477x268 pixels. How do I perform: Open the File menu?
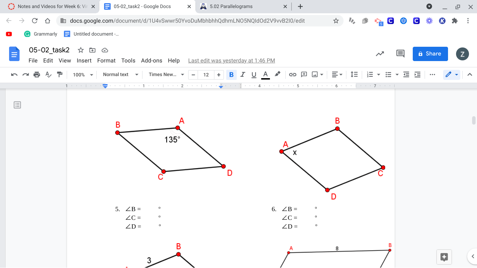click(33, 60)
